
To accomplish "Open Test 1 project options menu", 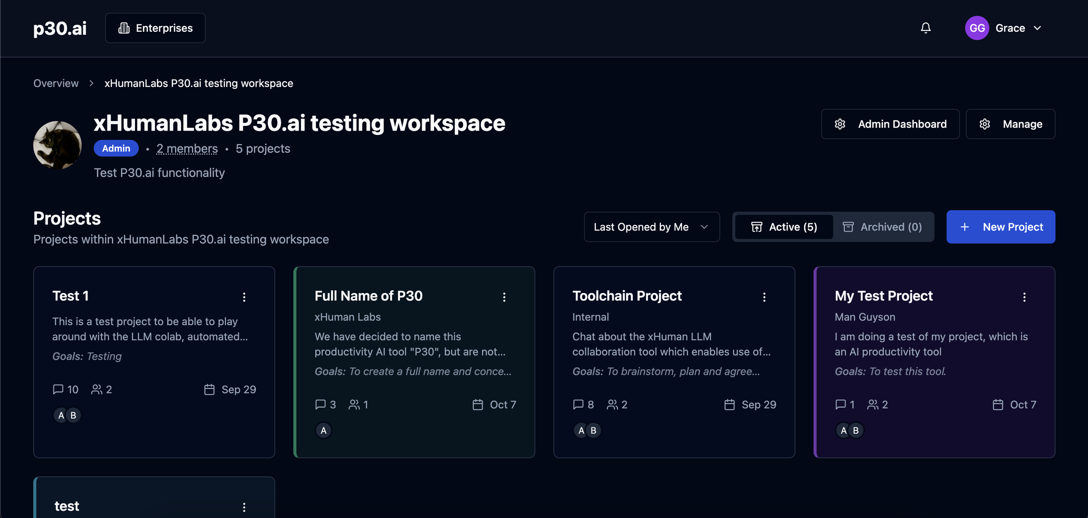I will click(244, 297).
